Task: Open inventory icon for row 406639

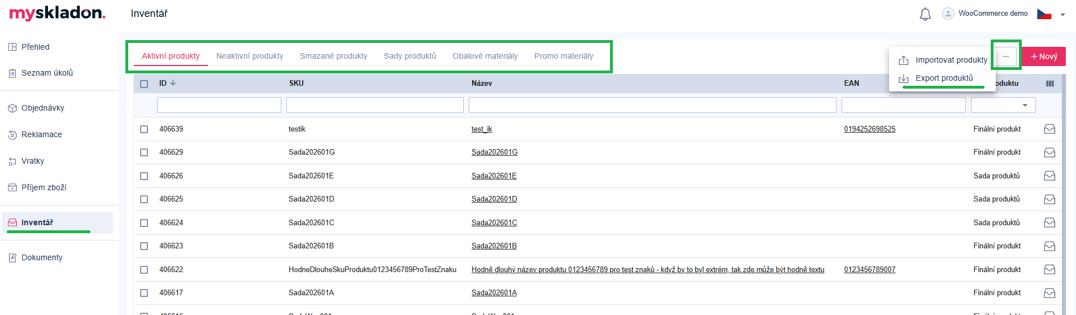Action: (1049, 129)
